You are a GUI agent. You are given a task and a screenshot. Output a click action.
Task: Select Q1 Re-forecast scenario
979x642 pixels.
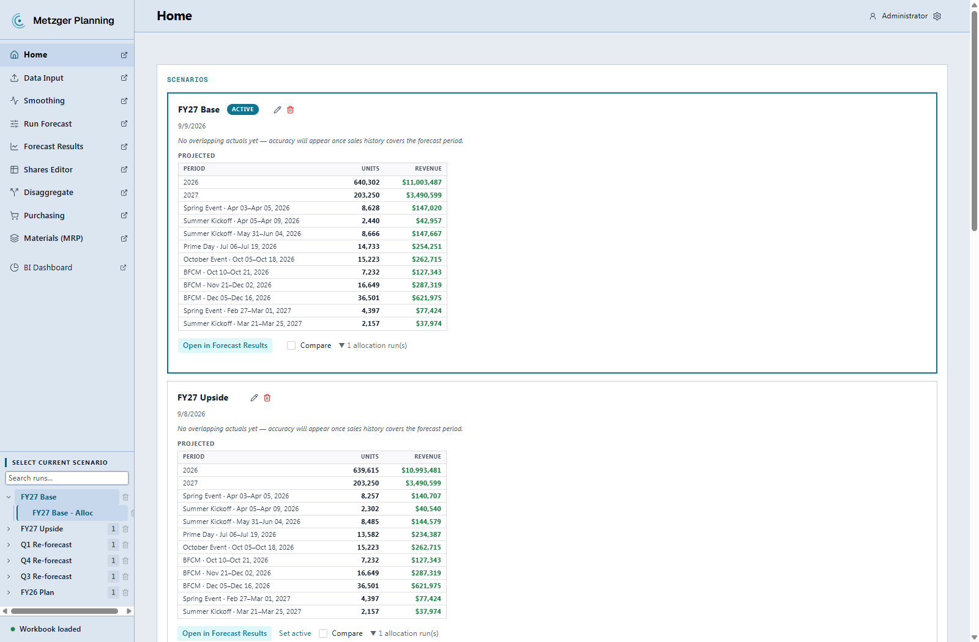[46, 545]
